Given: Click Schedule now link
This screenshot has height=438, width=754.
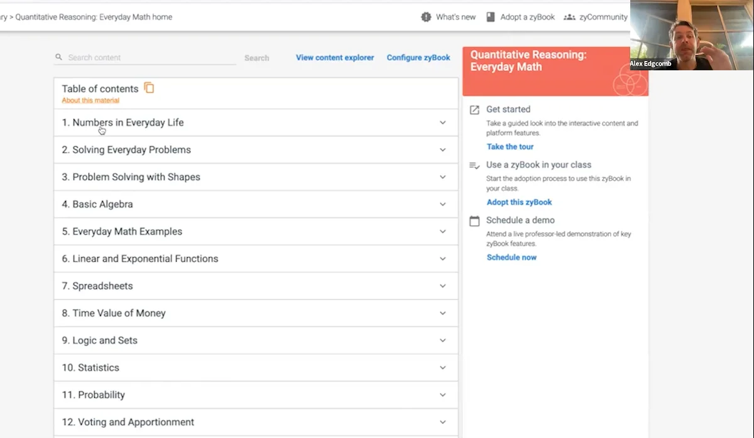Looking at the screenshot, I should point(511,257).
